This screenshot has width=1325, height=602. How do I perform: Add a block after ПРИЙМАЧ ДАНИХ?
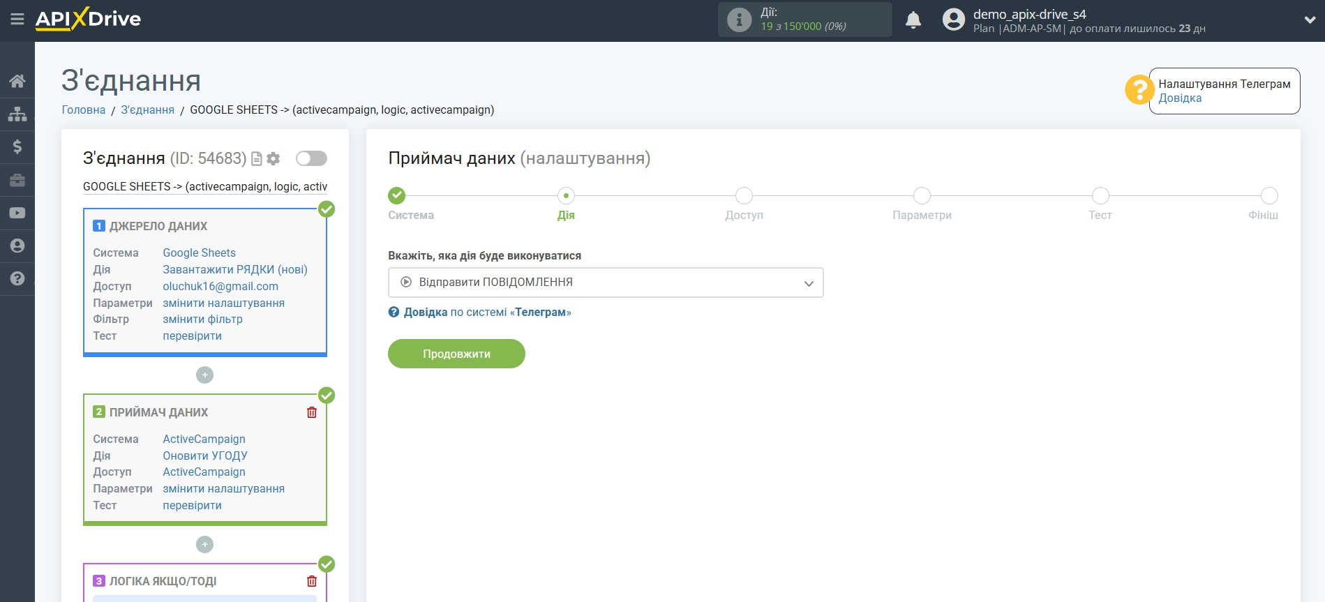coord(204,544)
